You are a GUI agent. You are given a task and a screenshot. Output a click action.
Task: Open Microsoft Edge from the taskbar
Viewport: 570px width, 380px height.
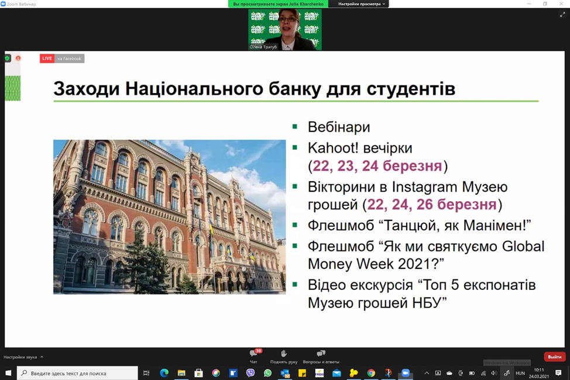click(164, 373)
